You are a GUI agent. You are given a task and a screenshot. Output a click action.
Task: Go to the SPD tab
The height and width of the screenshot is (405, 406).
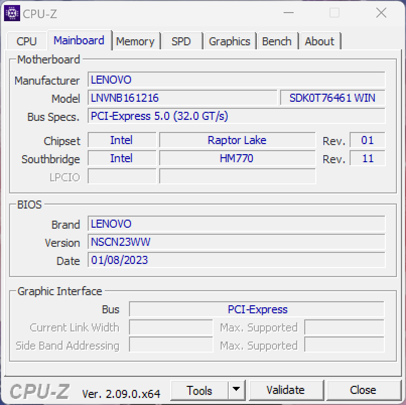coord(181,41)
